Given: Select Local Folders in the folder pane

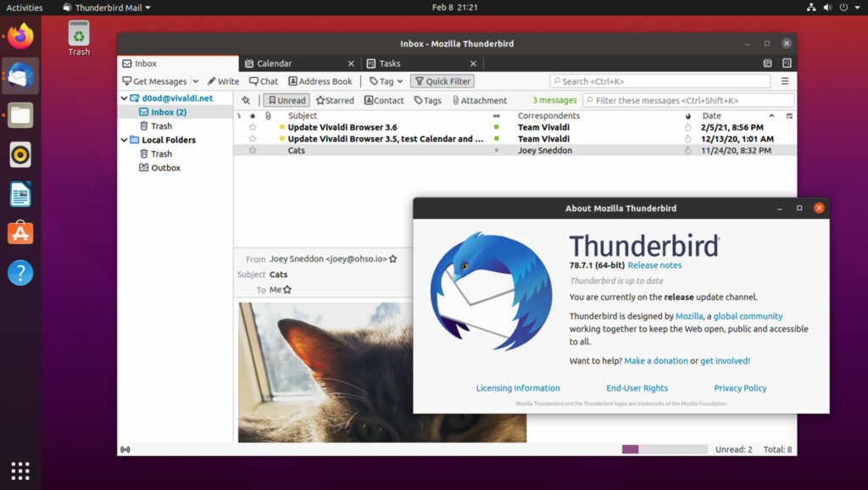Looking at the screenshot, I should point(169,140).
